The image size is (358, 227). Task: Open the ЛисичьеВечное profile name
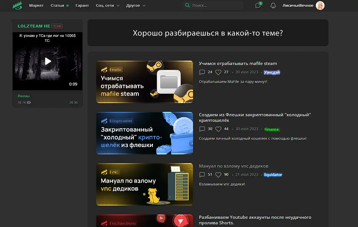(298, 6)
